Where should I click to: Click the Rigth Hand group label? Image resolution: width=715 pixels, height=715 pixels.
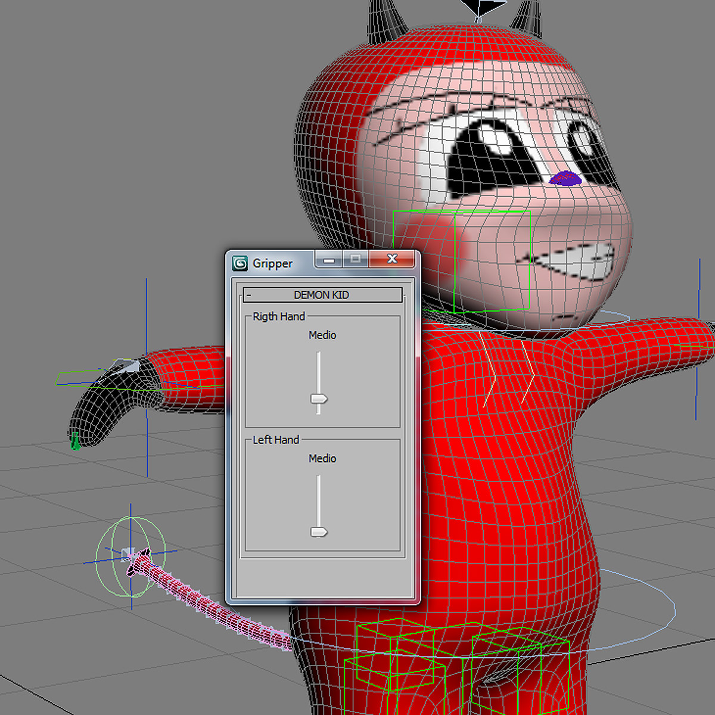[279, 316]
